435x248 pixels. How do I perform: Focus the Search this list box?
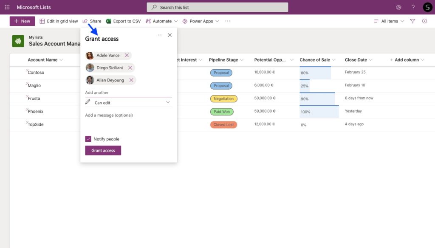click(x=217, y=7)
